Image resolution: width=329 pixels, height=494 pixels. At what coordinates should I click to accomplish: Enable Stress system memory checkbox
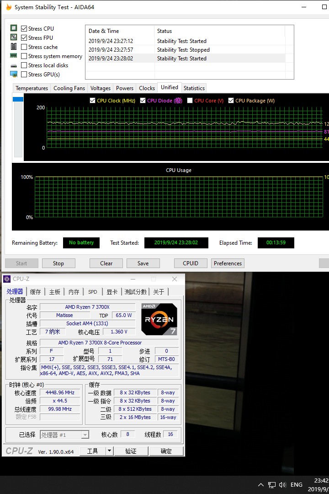[x=24, y=56]
